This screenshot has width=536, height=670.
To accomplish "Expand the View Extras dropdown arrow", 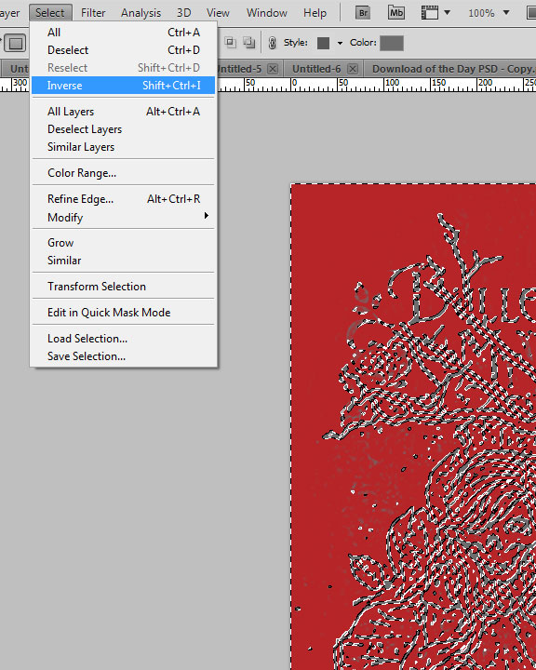I will point(447,12).
